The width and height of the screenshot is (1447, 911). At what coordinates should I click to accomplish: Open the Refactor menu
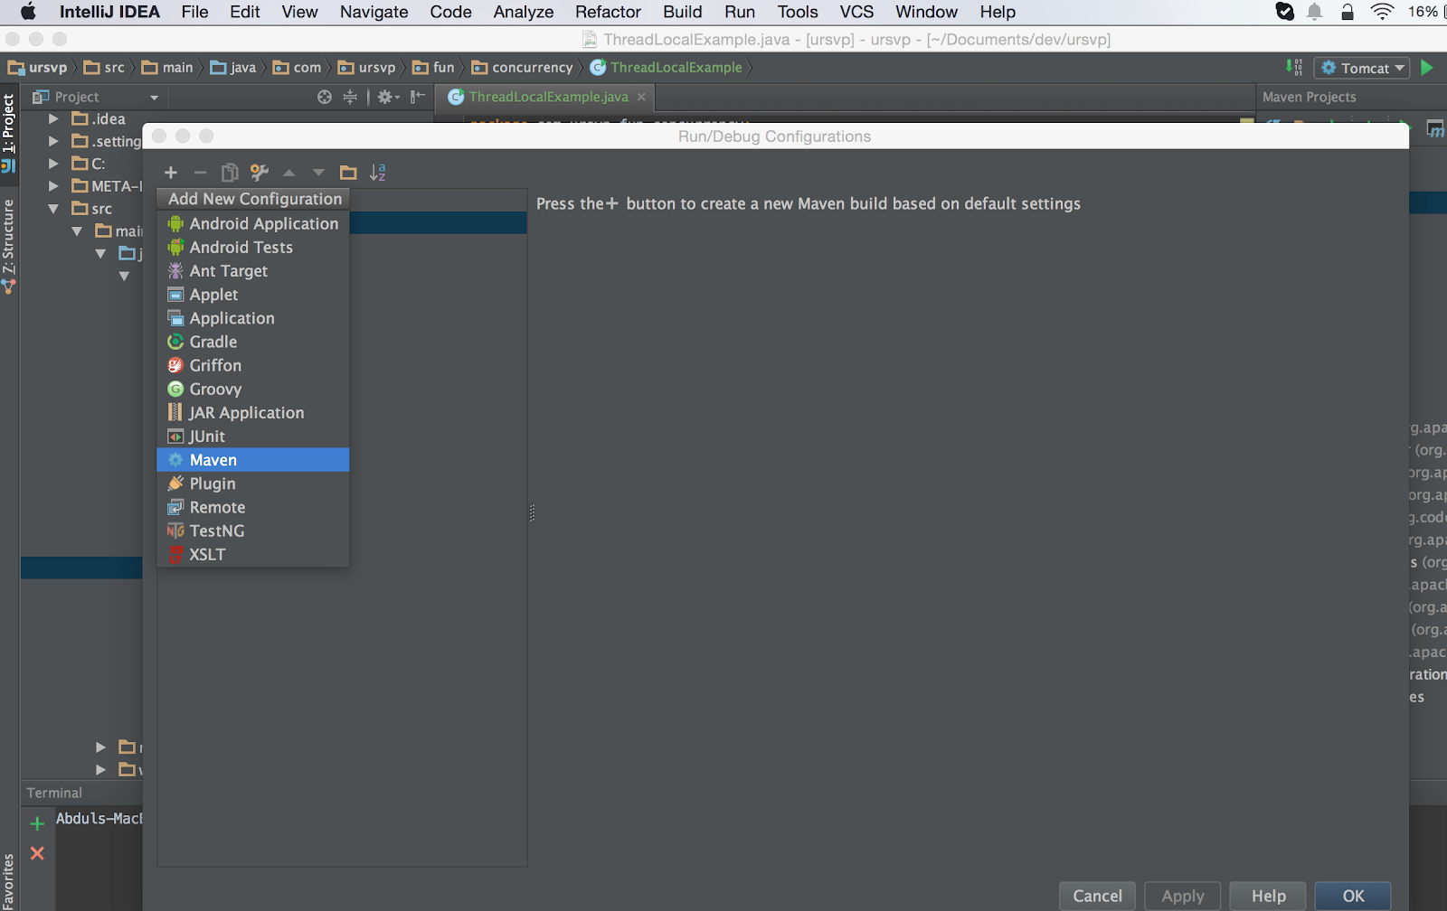point(608,12)
